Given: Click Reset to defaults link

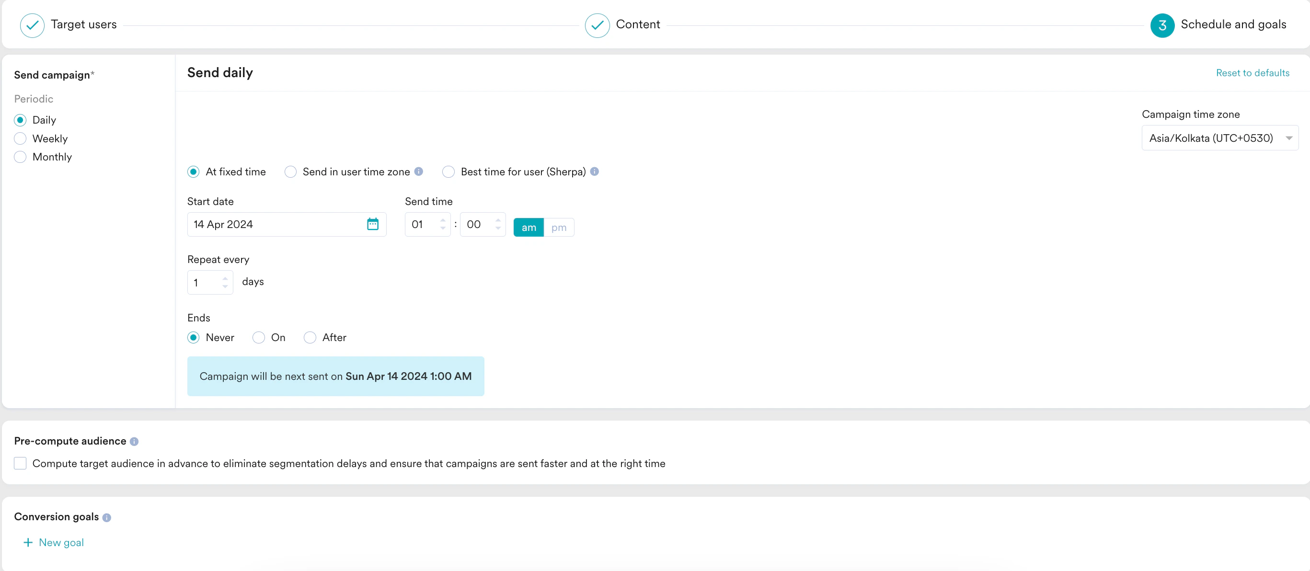Looking at the screenshot, I should 1252,73.
